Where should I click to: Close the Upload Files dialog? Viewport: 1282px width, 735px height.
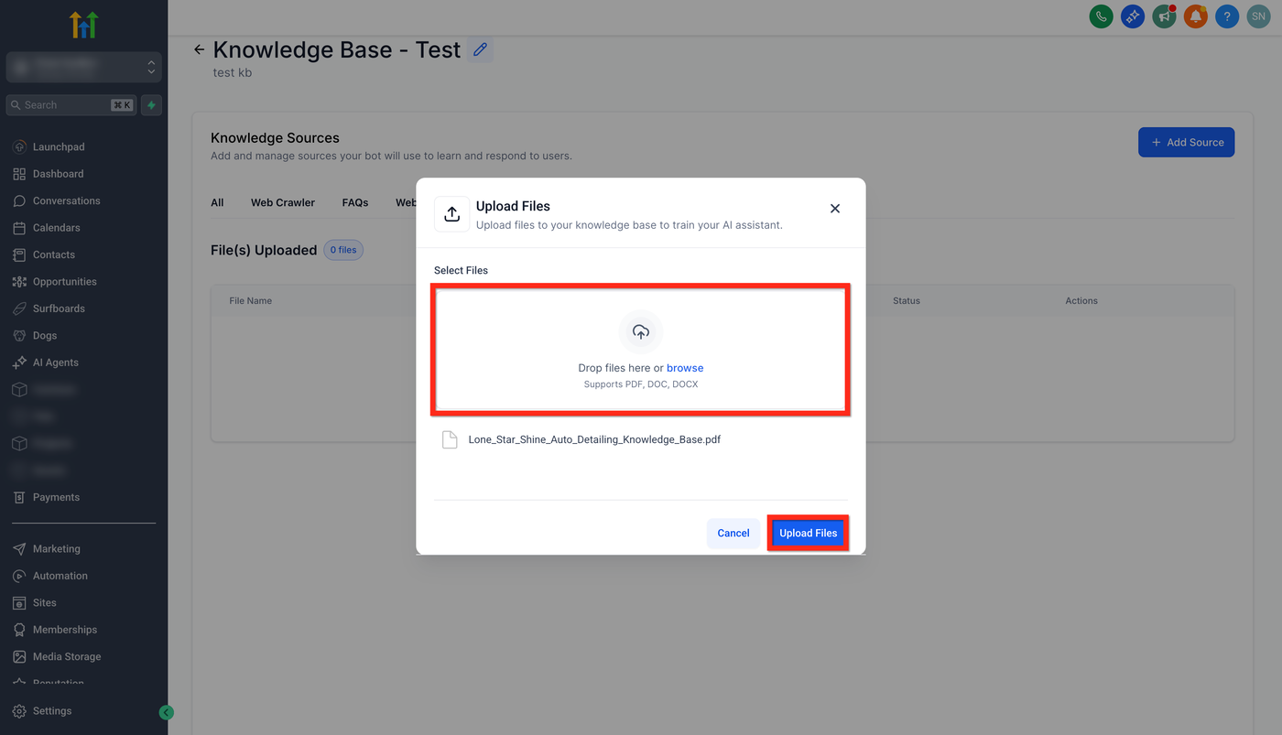(834, 209)
